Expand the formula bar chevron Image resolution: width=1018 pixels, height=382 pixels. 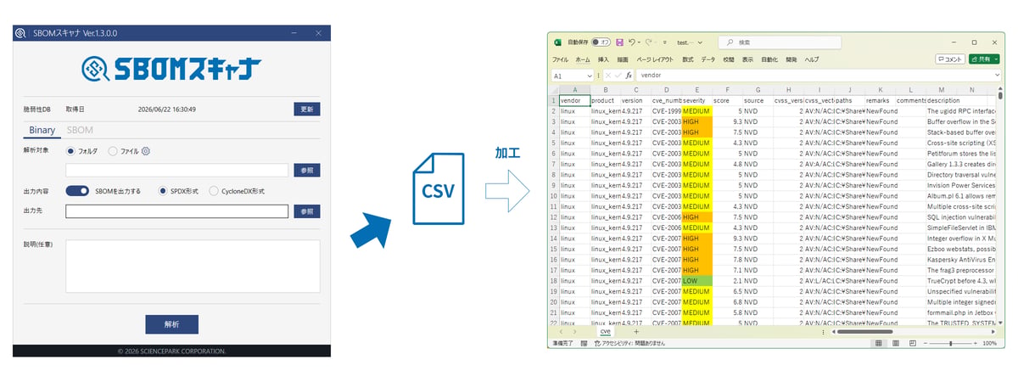click(996, 75)
